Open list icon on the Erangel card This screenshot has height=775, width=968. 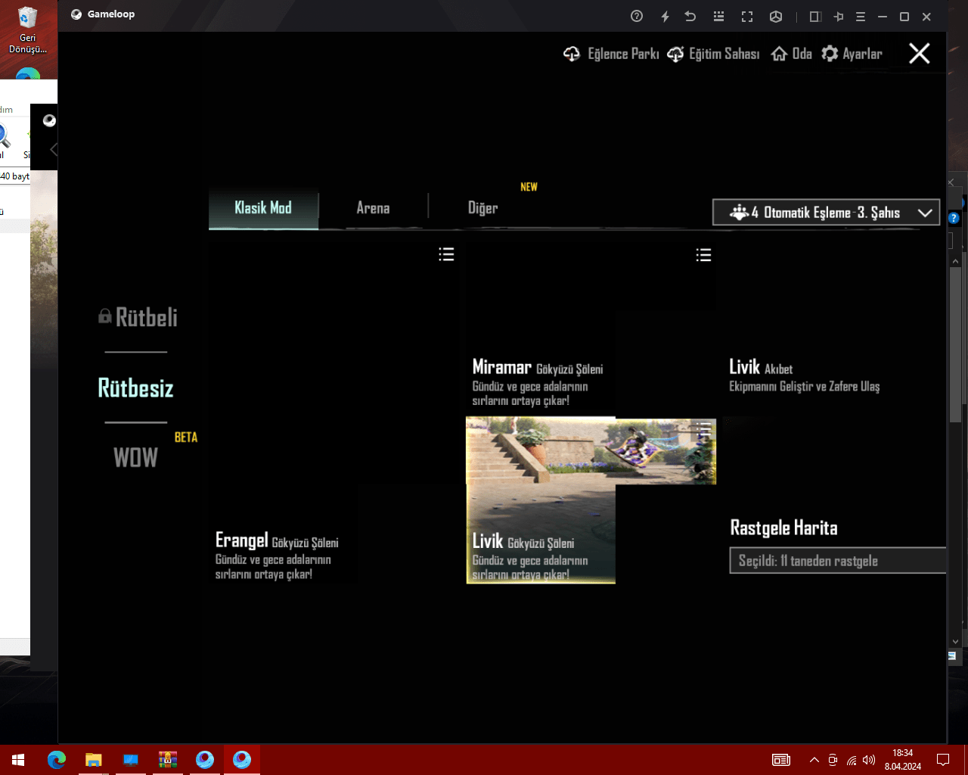coord(446,254)
